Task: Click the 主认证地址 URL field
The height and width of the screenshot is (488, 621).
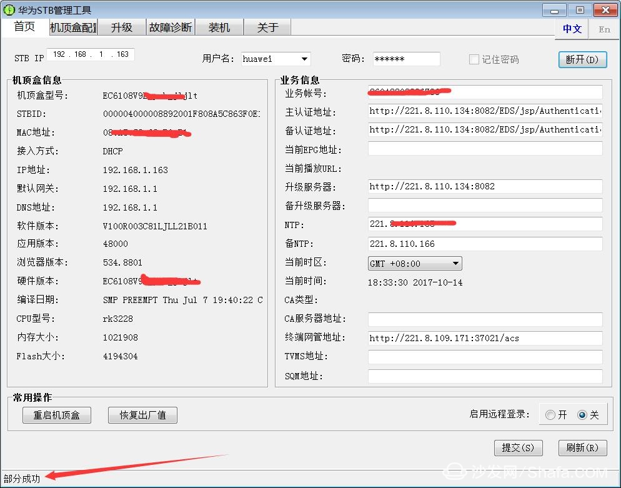Action: pos(485,111)
